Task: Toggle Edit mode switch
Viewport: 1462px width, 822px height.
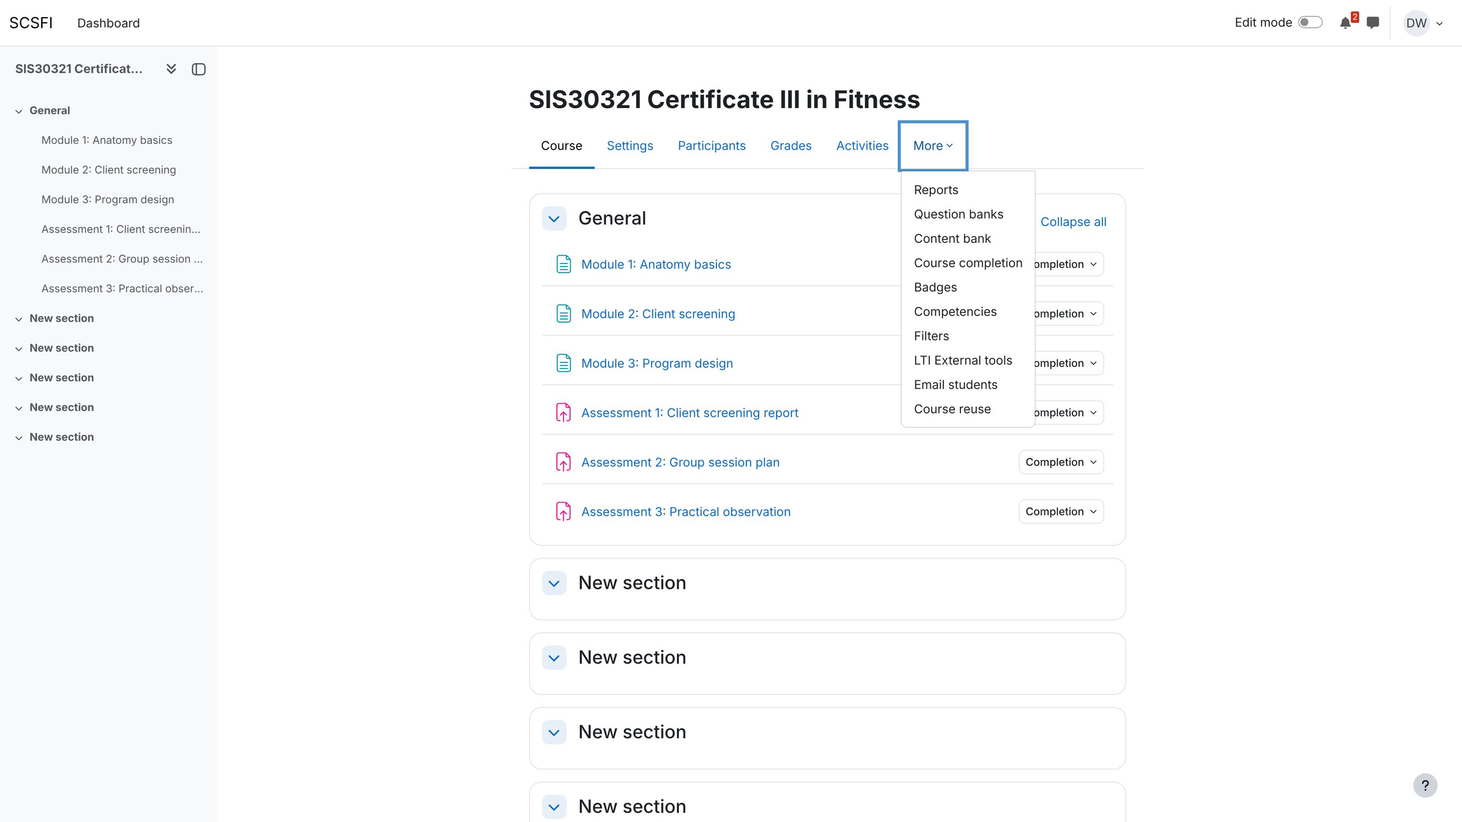Action: coord(1310,23)
